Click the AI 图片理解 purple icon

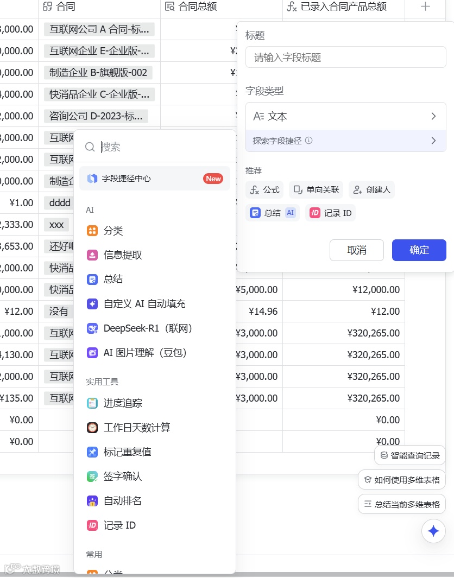pos(92,353)
